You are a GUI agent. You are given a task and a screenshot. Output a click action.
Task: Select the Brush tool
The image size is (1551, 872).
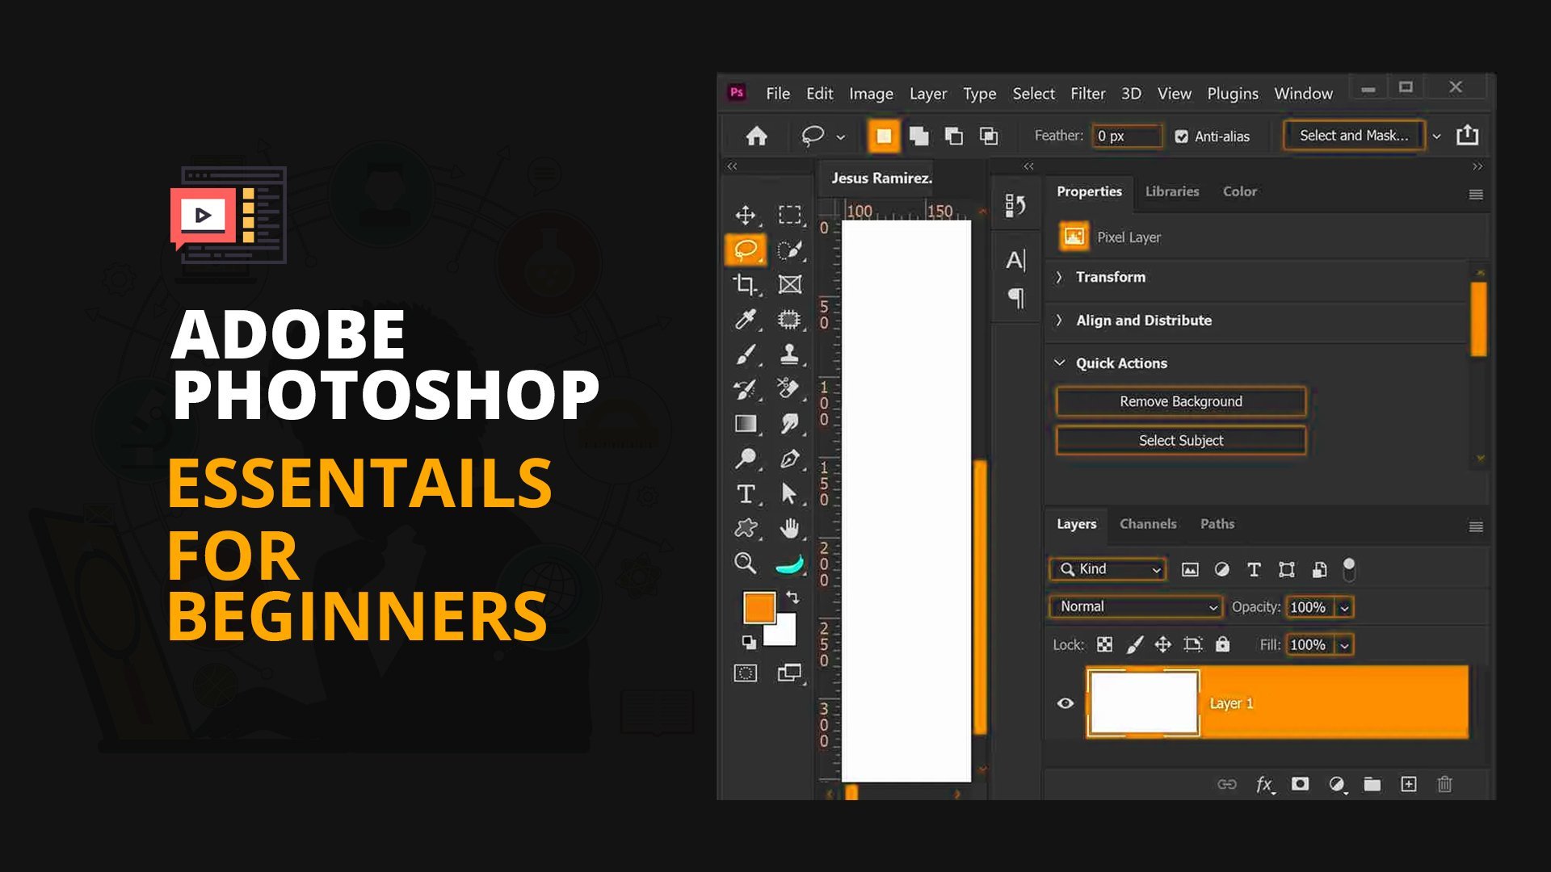click(745, 354)
